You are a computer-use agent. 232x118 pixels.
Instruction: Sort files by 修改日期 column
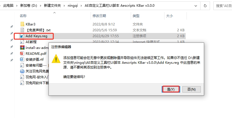pos(99,16)
